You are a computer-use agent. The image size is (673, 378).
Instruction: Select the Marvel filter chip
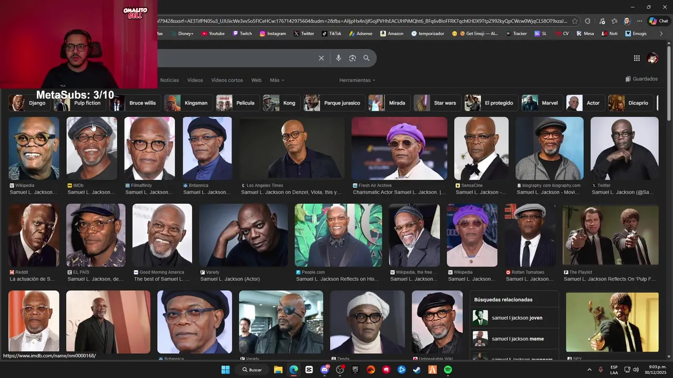click(x=542, y=103)
